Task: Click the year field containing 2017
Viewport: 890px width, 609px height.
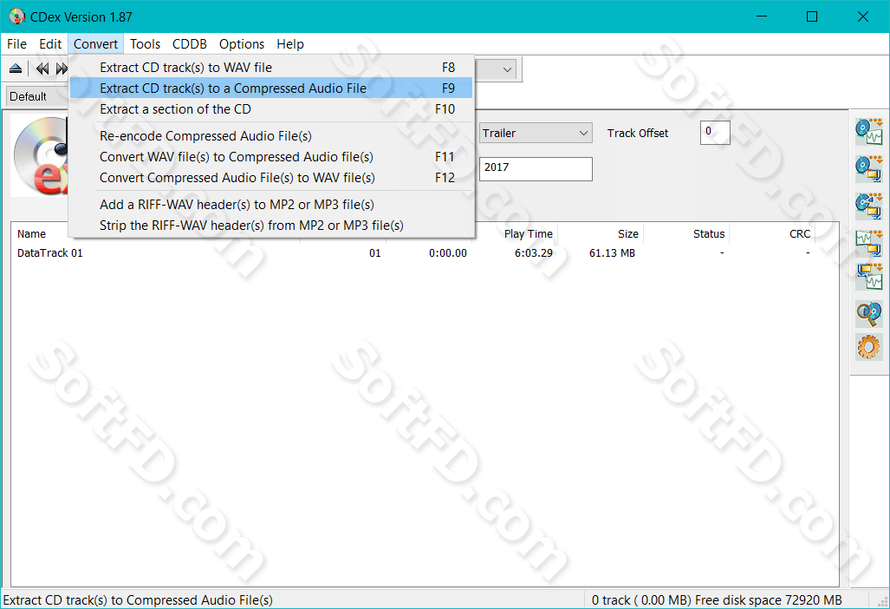Action: click(x=536, y=168)
